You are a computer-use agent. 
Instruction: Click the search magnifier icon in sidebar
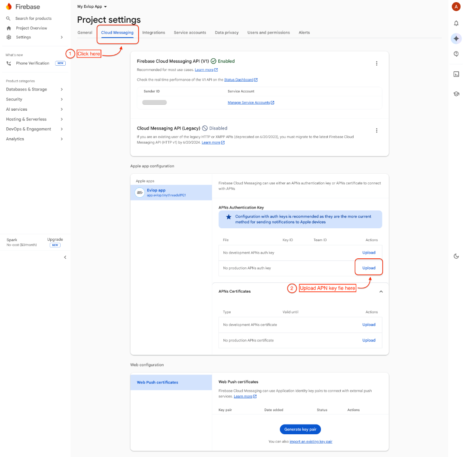(8, 18)
